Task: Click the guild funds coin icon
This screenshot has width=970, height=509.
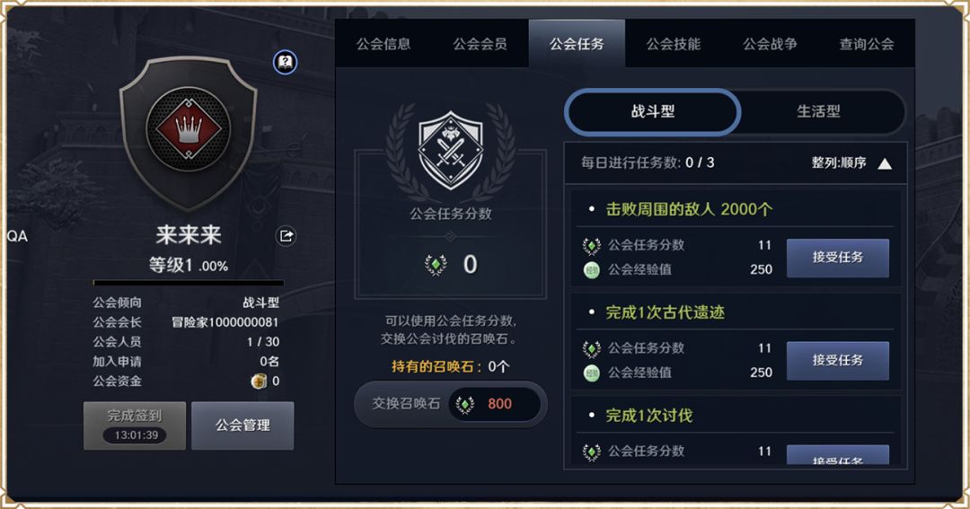Action: point(259,382)
